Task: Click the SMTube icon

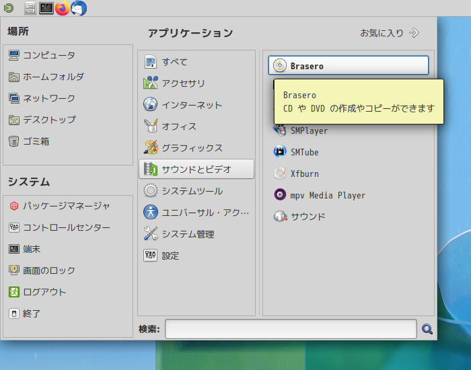Action: coord(280,151)
